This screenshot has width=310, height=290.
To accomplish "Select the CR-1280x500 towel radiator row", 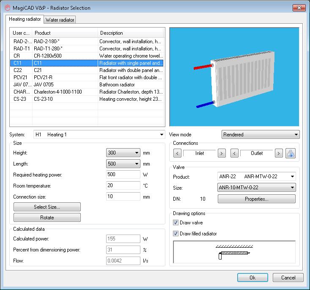I will [x=87, y=56].
